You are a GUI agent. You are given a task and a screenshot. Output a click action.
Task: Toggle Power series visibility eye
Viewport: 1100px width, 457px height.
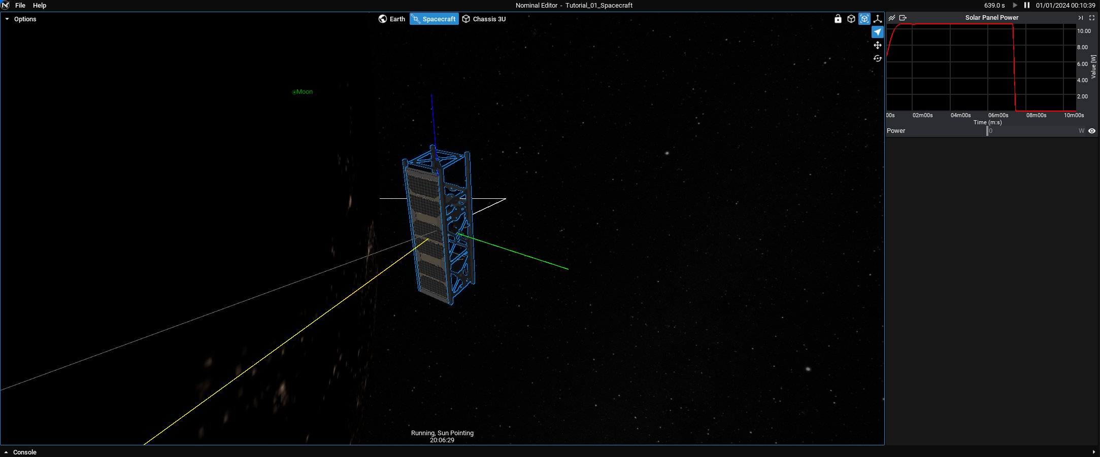[x=1092, y=131]
